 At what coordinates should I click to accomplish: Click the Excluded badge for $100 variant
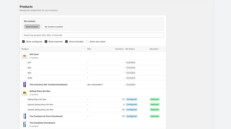[131, 78]
